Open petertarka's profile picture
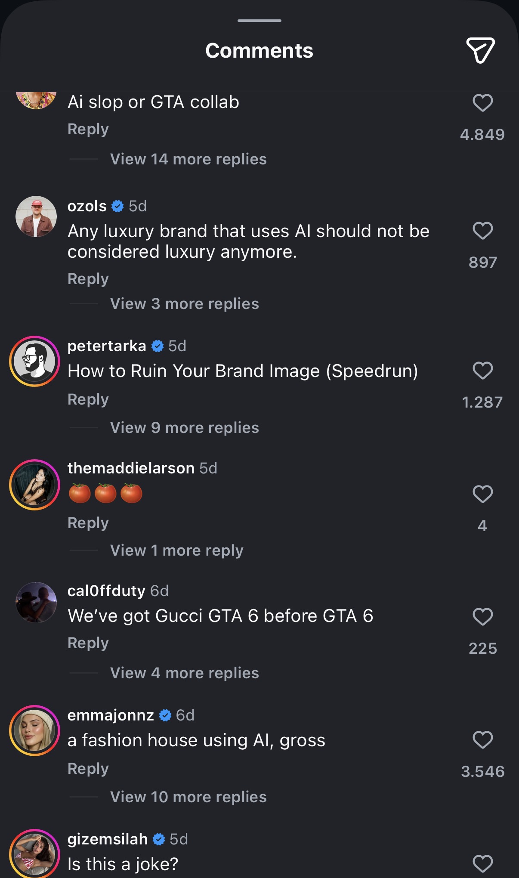Screen dimensions: 519x878 coord(35,361)
